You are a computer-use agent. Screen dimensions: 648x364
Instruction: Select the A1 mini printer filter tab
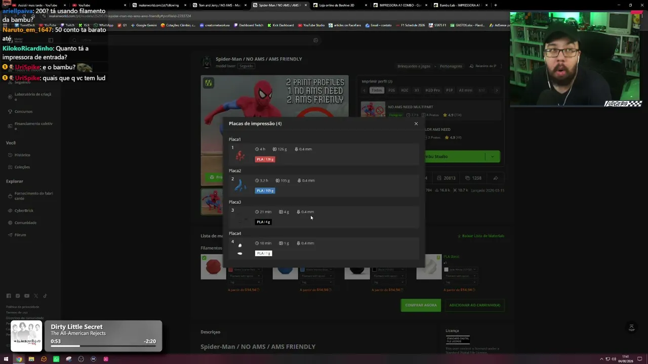[465, 90]
